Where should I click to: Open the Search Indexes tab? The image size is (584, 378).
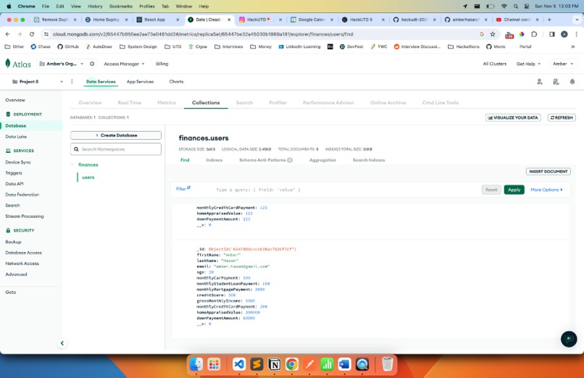369,160
